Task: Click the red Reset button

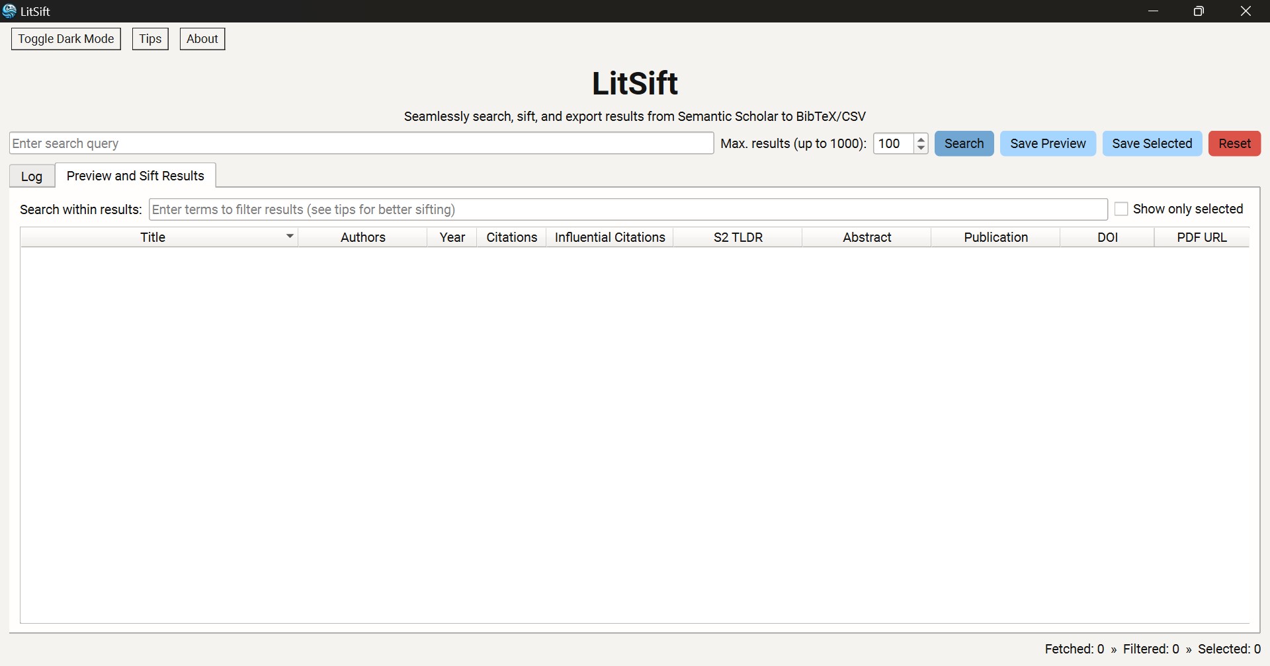Action: click(1234, 143)
